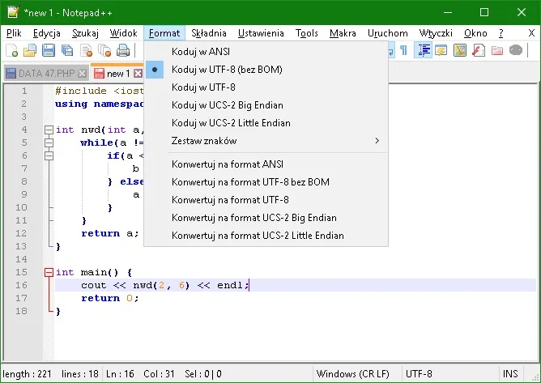The width and height of the screenshot is (541, 383).
Task: Click the Save All toolbar icon
Action: point(66,51)
